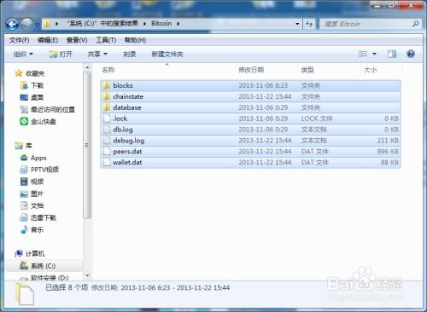Open 下载 in the favorites list
The width and height of the screenshot is (427, 312).
(x=32, y=85)
